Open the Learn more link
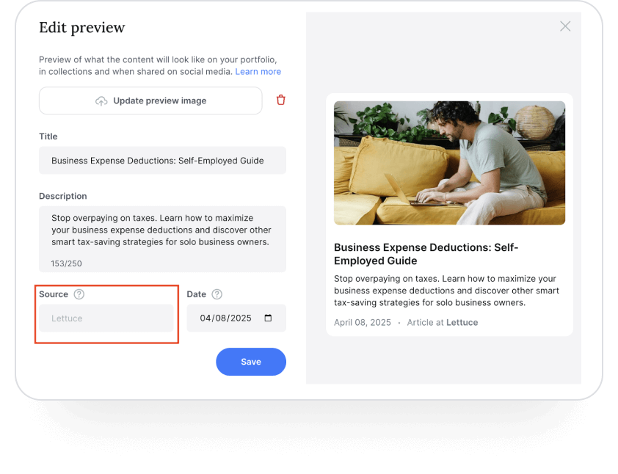 point(258,72)
